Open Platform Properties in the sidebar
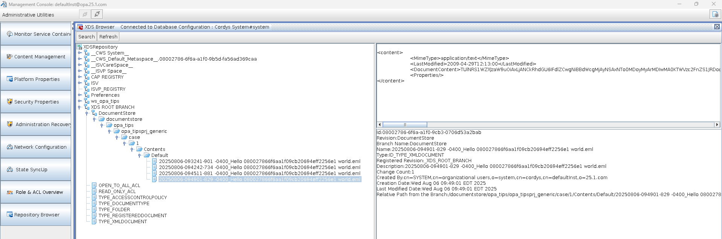This screenshot has width=722, height=239. [x=37, y=79]
